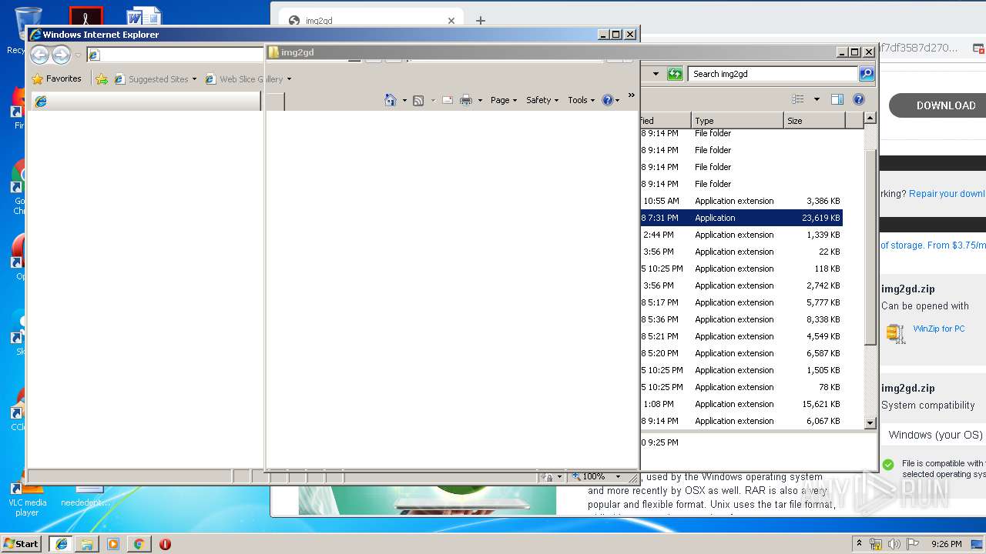Image resolution: width=986 pixels, height=554 pixels.
Task: Go to IE home page
Action: 391,100
